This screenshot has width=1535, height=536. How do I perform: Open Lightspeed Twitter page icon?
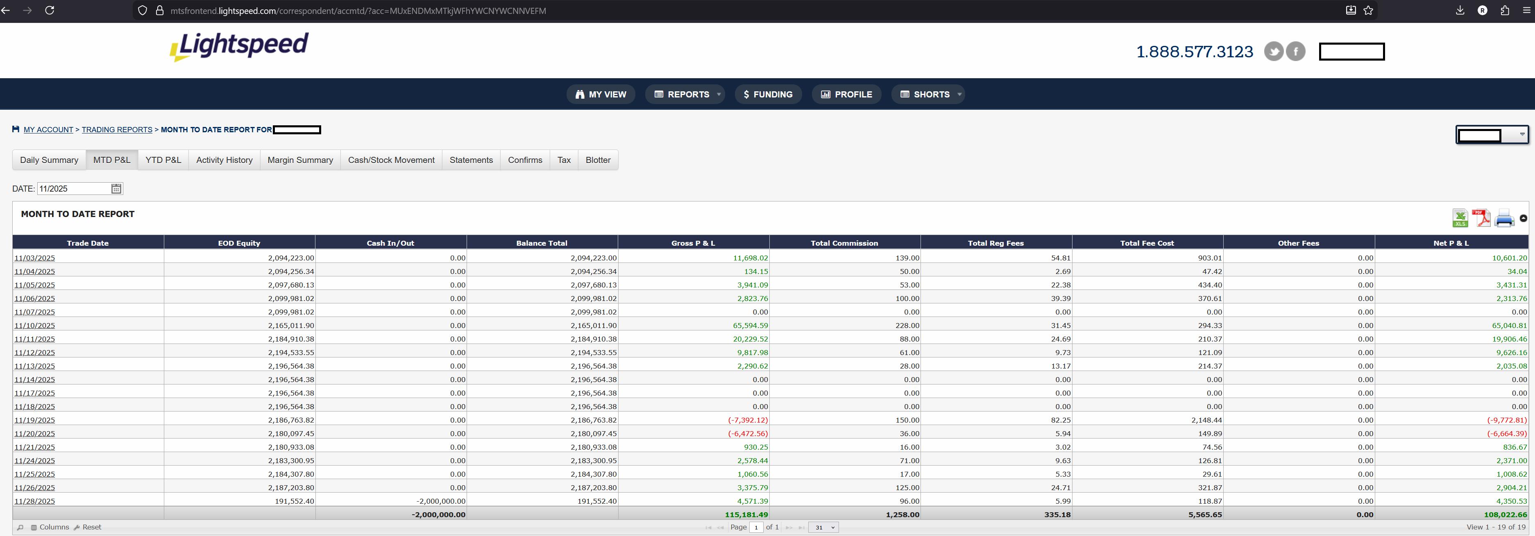[x=1273, y=52]
